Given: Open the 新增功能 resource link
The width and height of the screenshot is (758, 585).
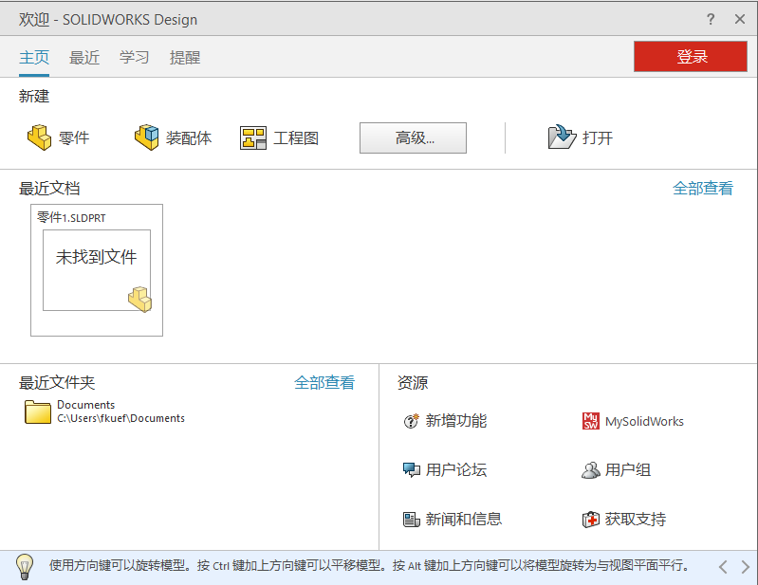Looking at the screenshot, I should coord(456,421).
